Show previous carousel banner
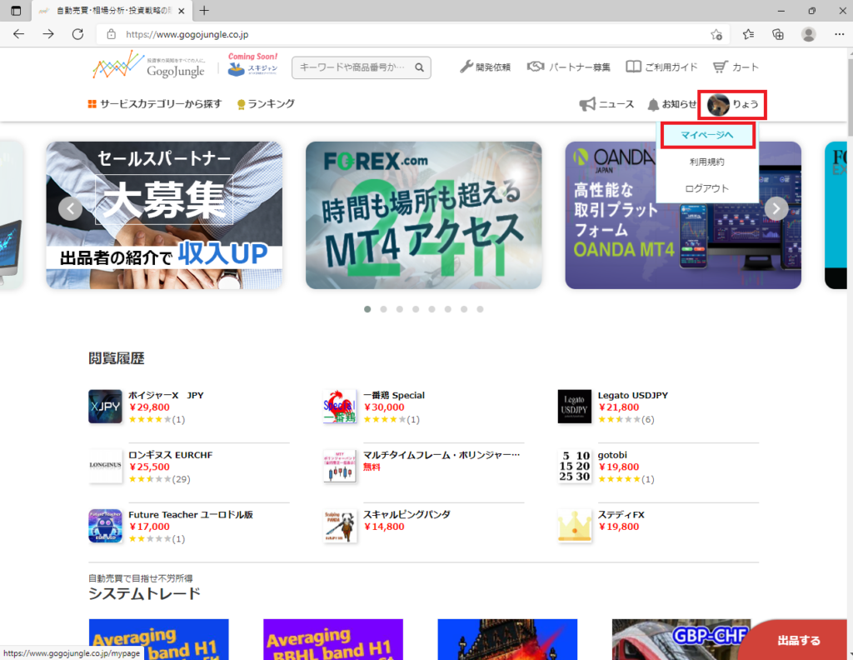853x660 pixels. click(x=70, y=208)
